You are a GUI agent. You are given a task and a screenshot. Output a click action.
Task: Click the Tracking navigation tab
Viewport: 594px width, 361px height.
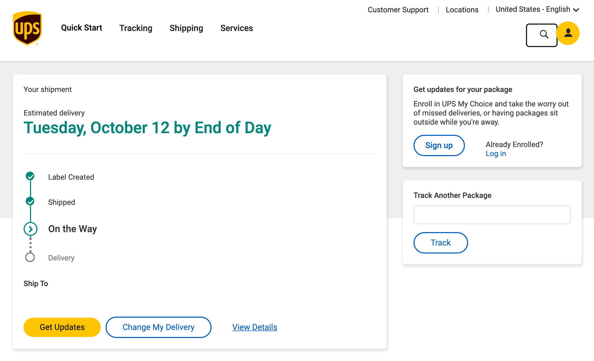(136, 28)
